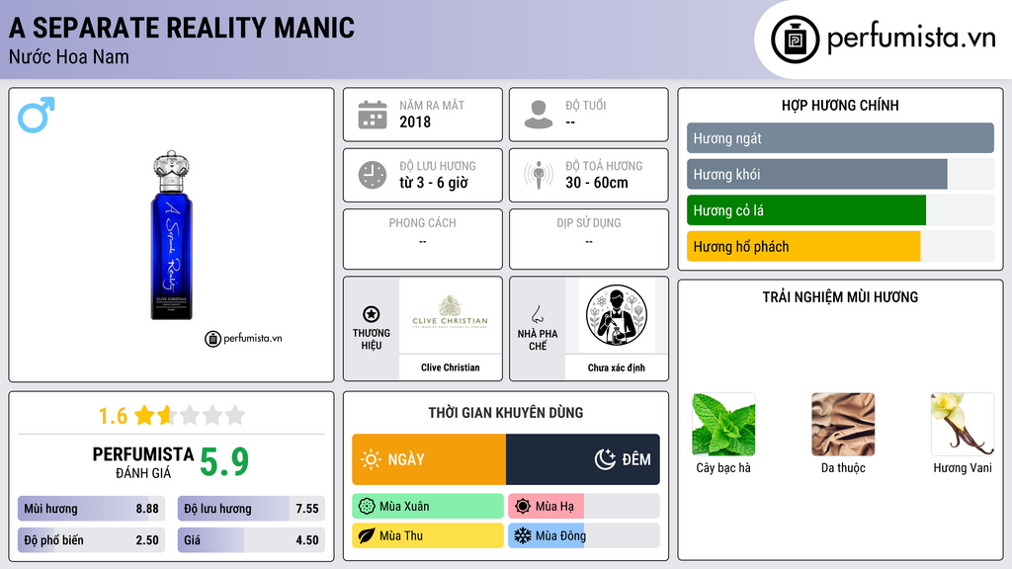This screenshot has height=569, width=1012.
Task: Click the perfumer avatar illustration
Action: point(617,315)
